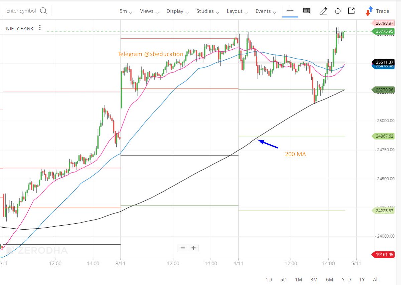Screen dimensions: 401x285
Task: Zoom in with the plus button
Action: [x=193, y=248]
